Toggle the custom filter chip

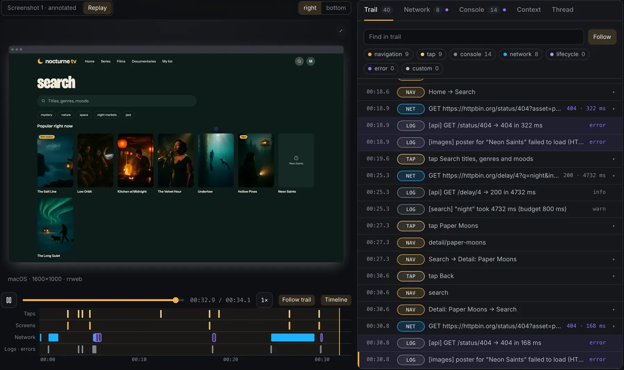point(422,69)
